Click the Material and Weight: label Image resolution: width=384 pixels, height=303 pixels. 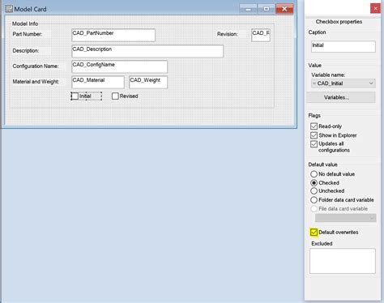coord(36,82)
